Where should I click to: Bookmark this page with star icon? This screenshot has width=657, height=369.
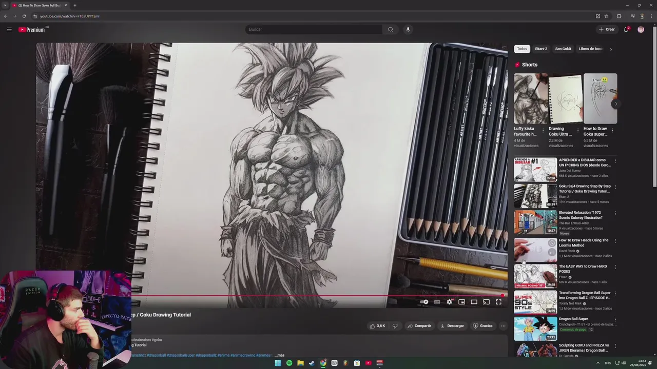click(x=606, y=16)
